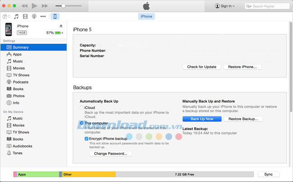
Task: Open the search options magnifier dropdown
Action: click(x=249, y=6)
